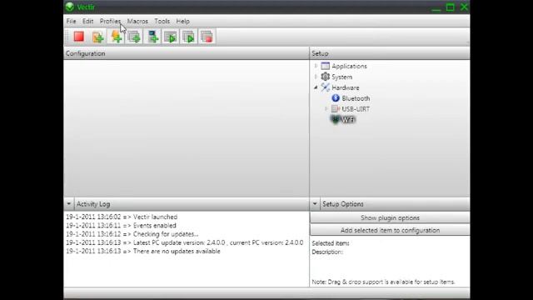Click Add selected item to configuration

click(390, 230)
